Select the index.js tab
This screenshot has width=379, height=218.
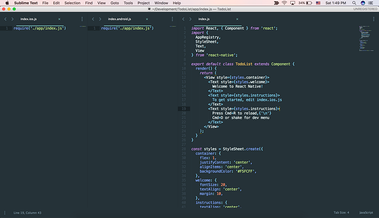point(204,19)
